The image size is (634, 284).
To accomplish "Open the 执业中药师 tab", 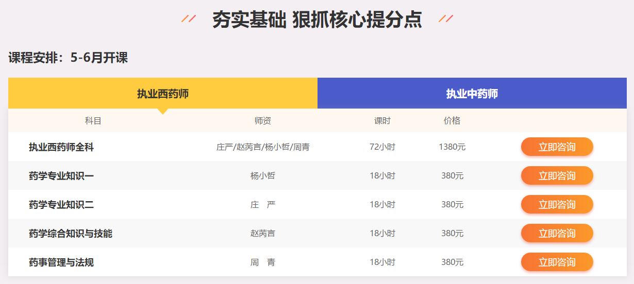I will 472,94.
